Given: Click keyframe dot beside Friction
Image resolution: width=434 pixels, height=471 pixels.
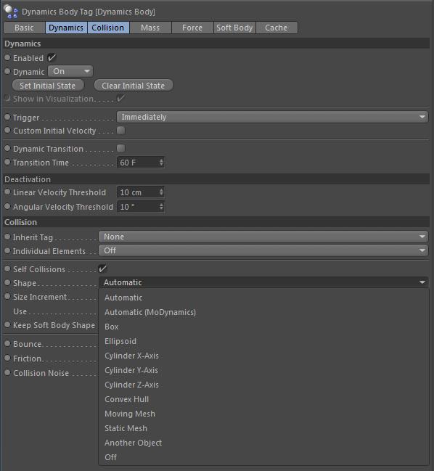Looking at the screenshot, I should point(7,358).
